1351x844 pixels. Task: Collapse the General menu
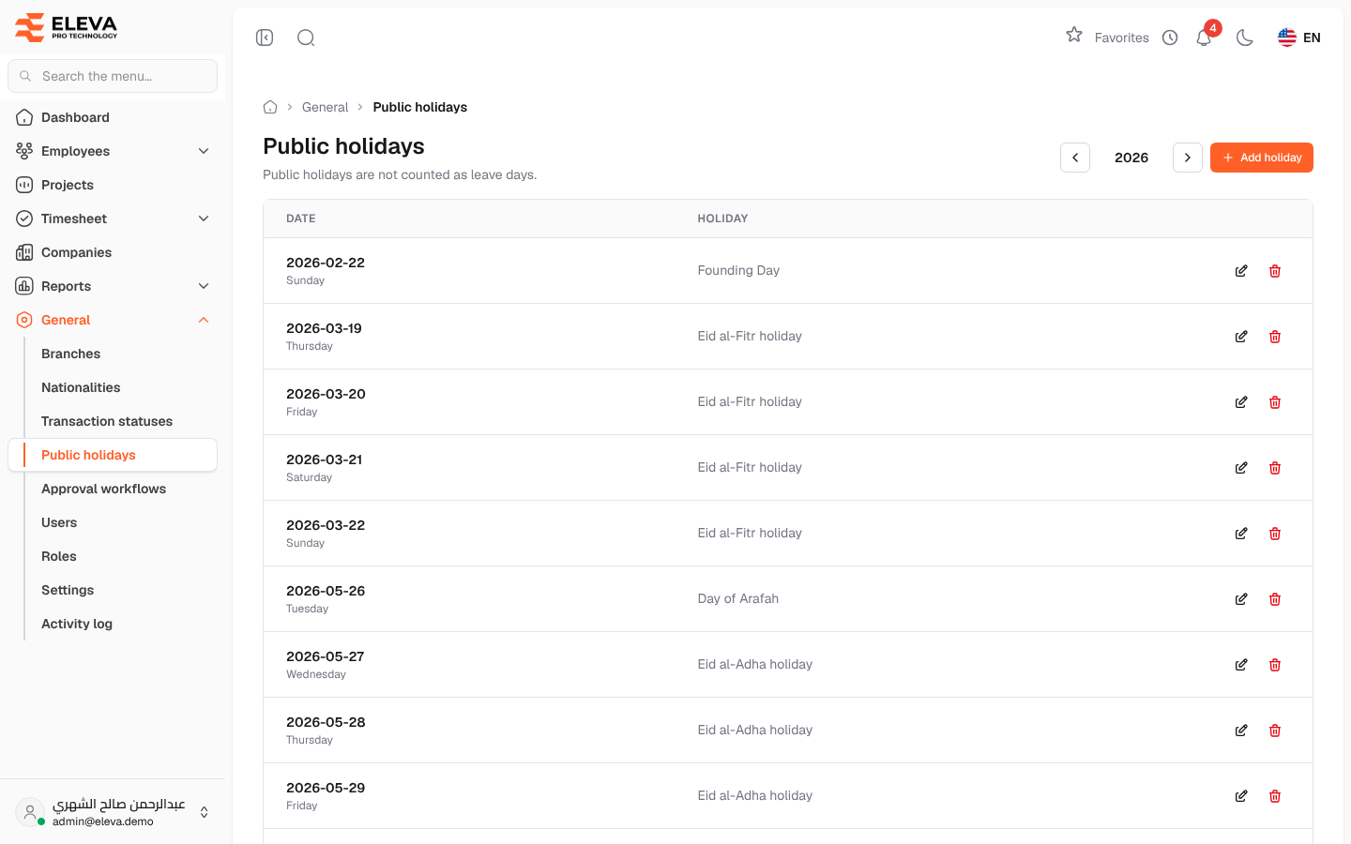pos(113,320)
